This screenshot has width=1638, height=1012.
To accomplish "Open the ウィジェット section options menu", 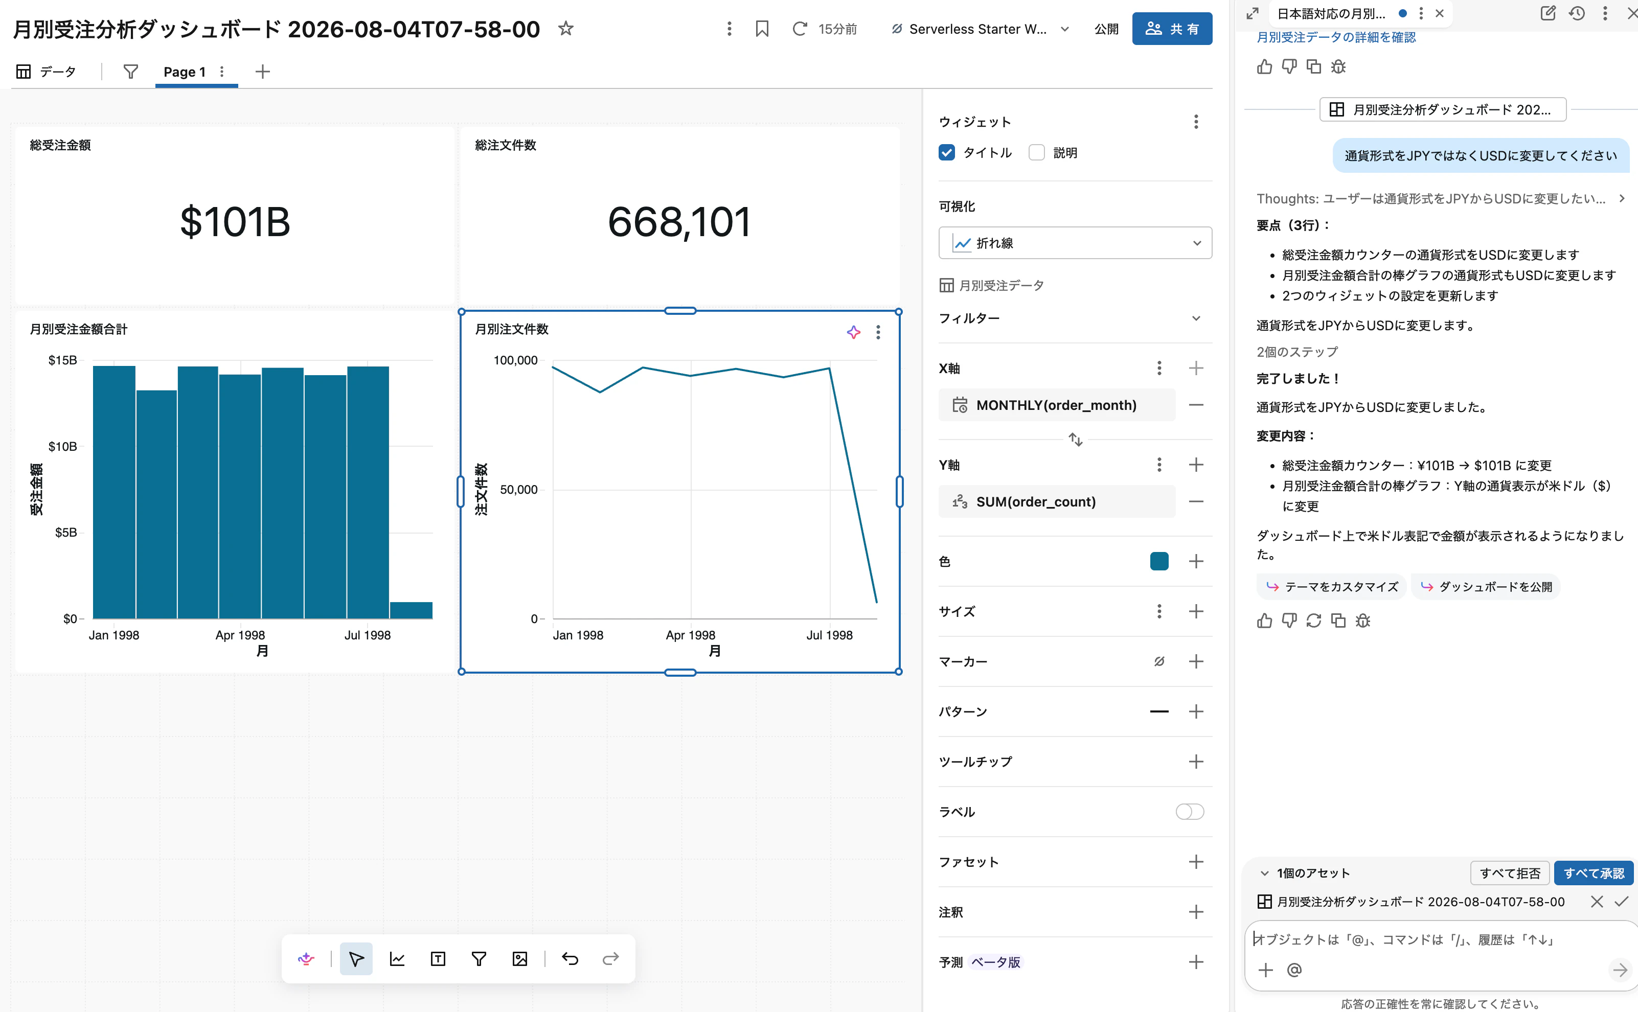I will click(1196, 122).
